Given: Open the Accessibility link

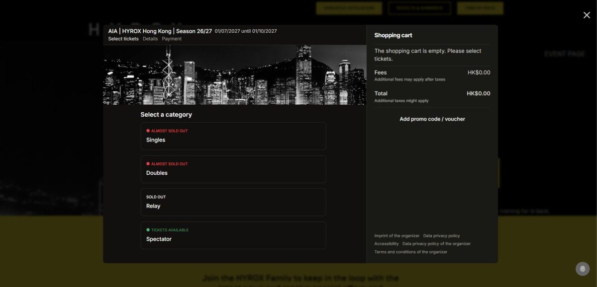Looking at the screenshot, I should coord(387,244).
